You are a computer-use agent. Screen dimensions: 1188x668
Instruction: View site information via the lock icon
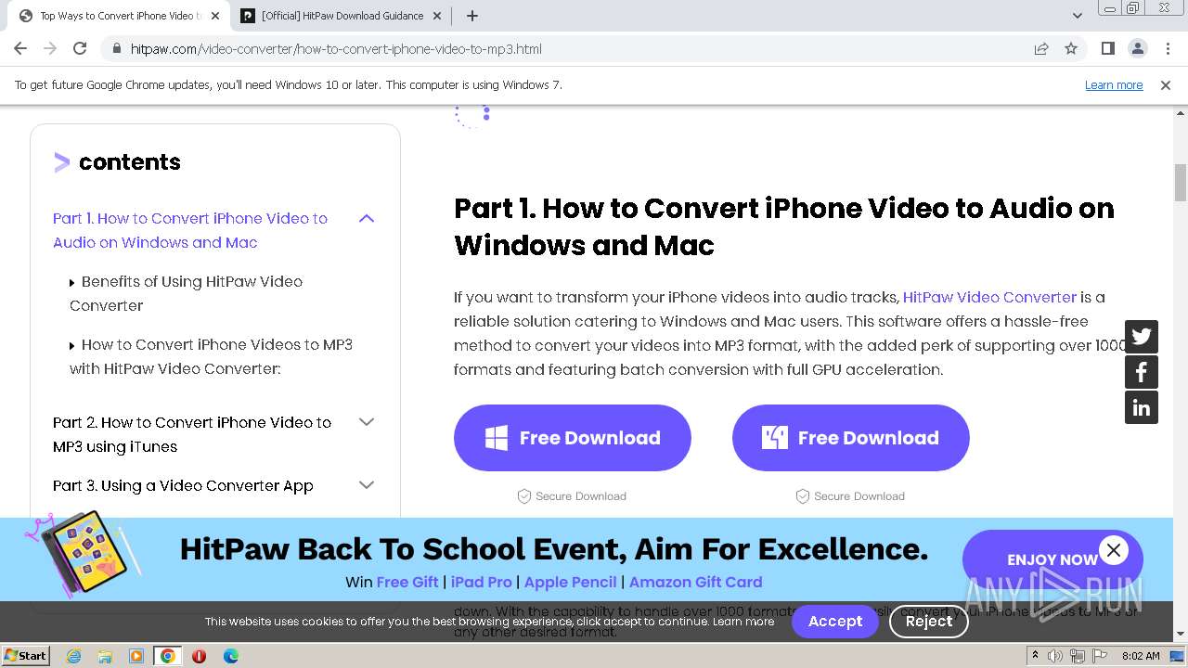[x=116, y=49]
